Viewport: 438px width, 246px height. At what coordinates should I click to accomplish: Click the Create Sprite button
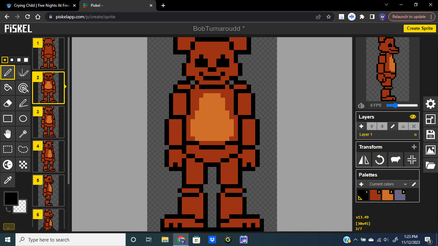coord(420,28)
